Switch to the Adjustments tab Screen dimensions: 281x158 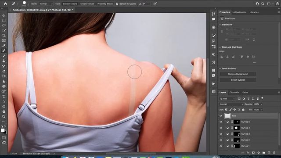240,12
